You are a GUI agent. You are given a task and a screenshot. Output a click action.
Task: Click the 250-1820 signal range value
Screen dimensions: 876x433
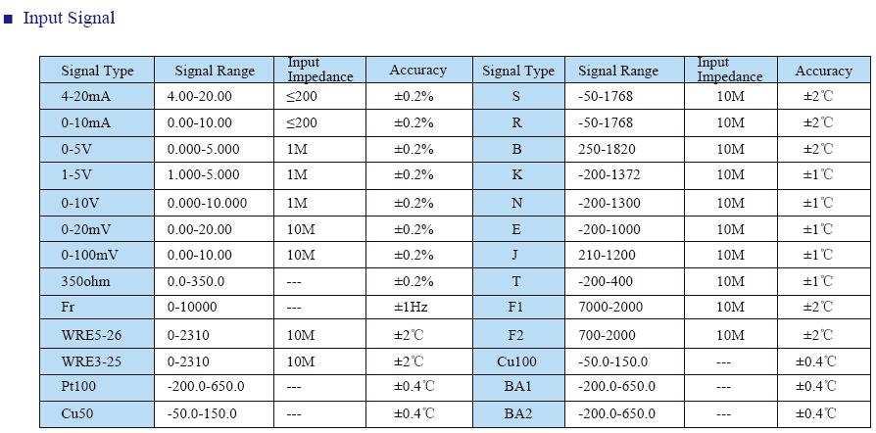(607, 149)
